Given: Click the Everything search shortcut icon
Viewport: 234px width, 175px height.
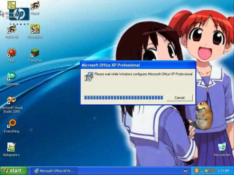Looking at the screenshot, I should pyautogui.click(x=11, y=123).
